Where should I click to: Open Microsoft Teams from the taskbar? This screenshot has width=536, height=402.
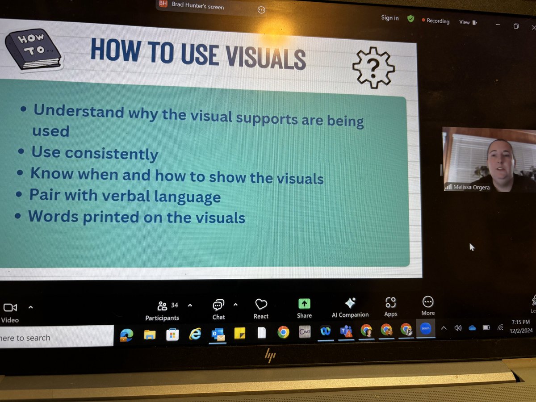(346, 331)
